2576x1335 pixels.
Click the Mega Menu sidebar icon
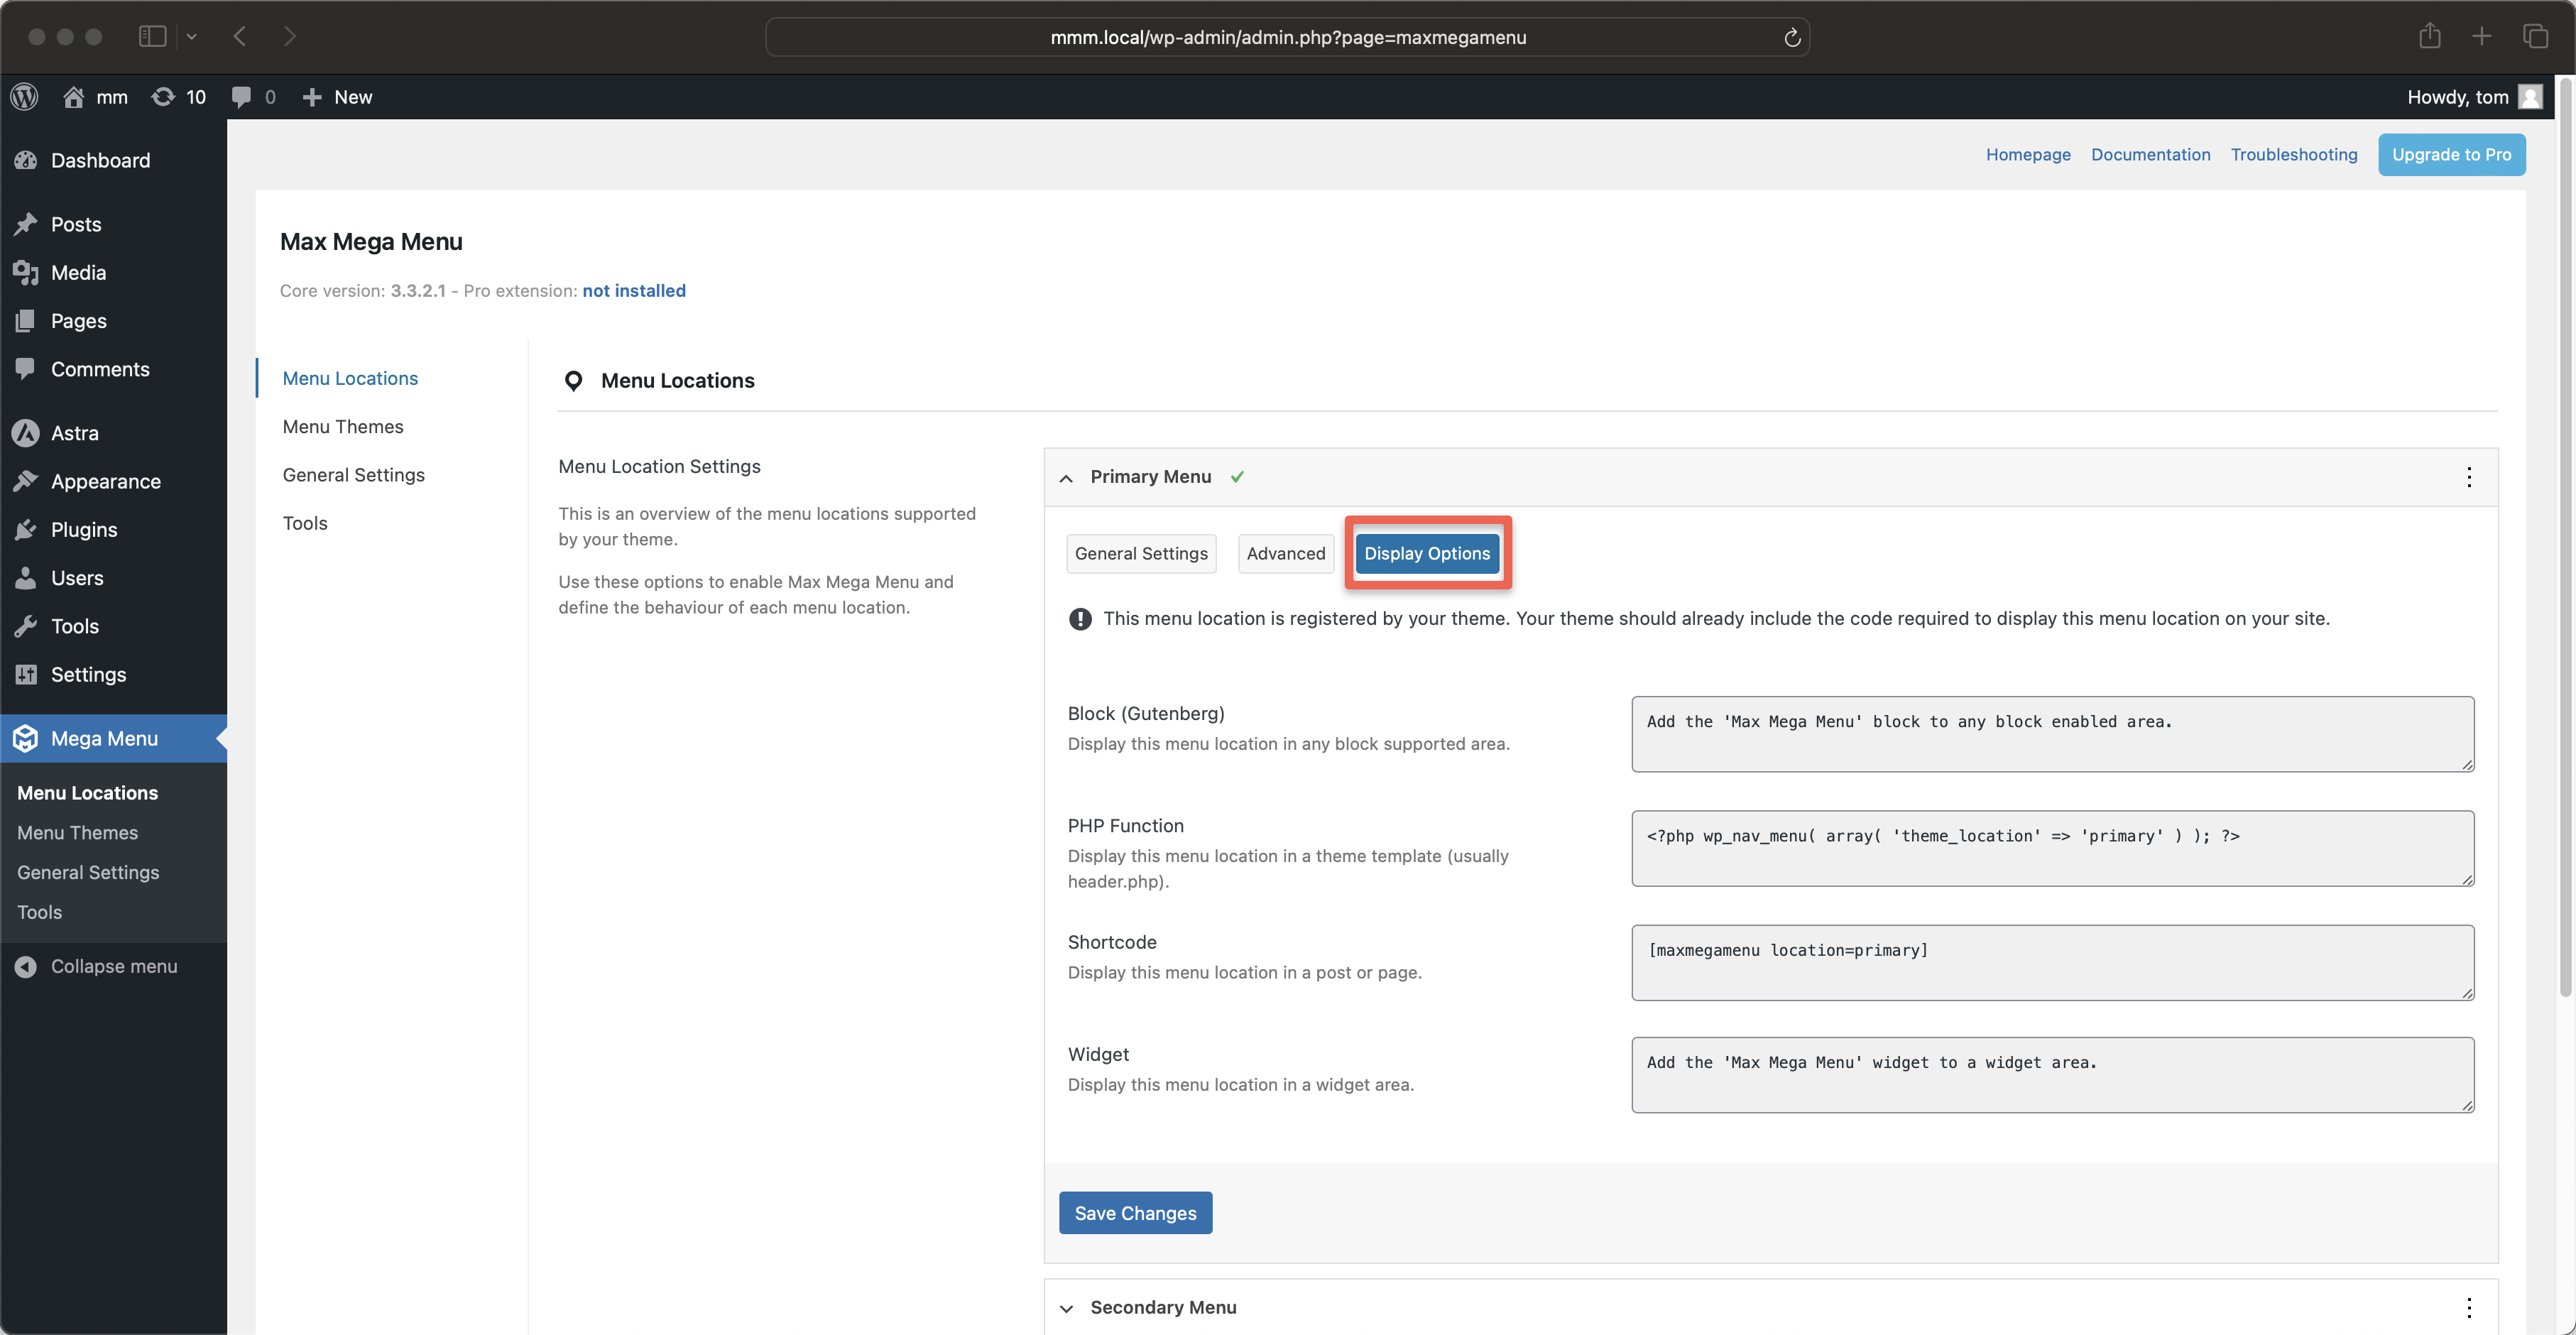pyautogui.click(x=26, y=738)
